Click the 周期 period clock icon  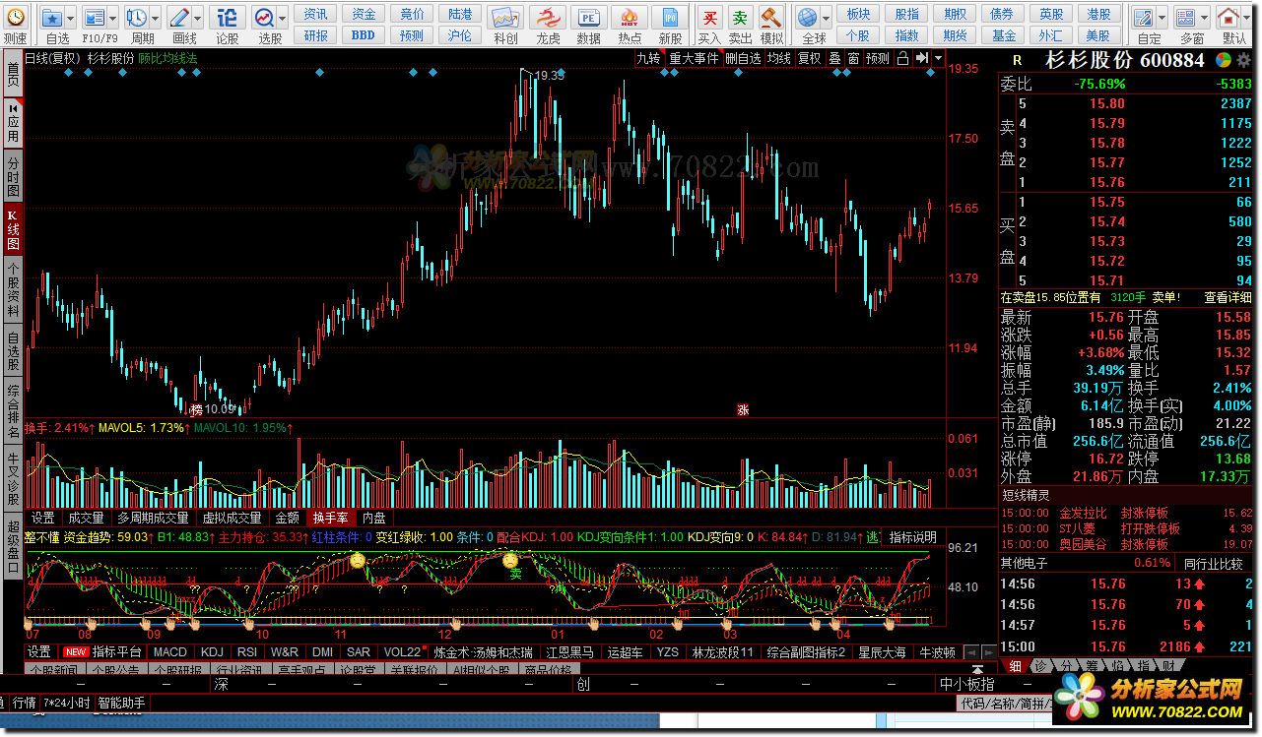137,18
